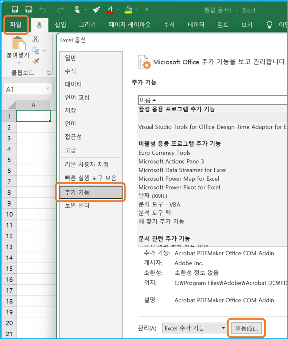Select 빠른 실행 도구 모음 category
288x339 pixels.
[91, 178]
